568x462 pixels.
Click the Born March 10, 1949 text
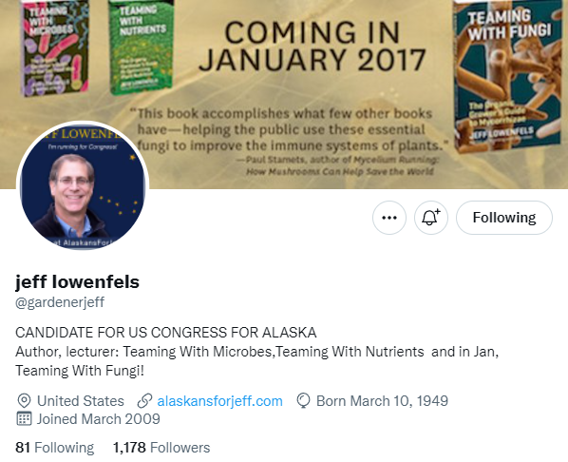click(x=382, y=401)
